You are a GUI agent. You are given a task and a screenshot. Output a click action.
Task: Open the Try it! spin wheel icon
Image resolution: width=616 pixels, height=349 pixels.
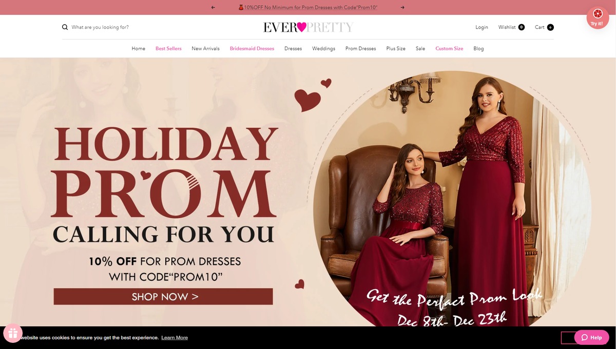tap(598, 17)
